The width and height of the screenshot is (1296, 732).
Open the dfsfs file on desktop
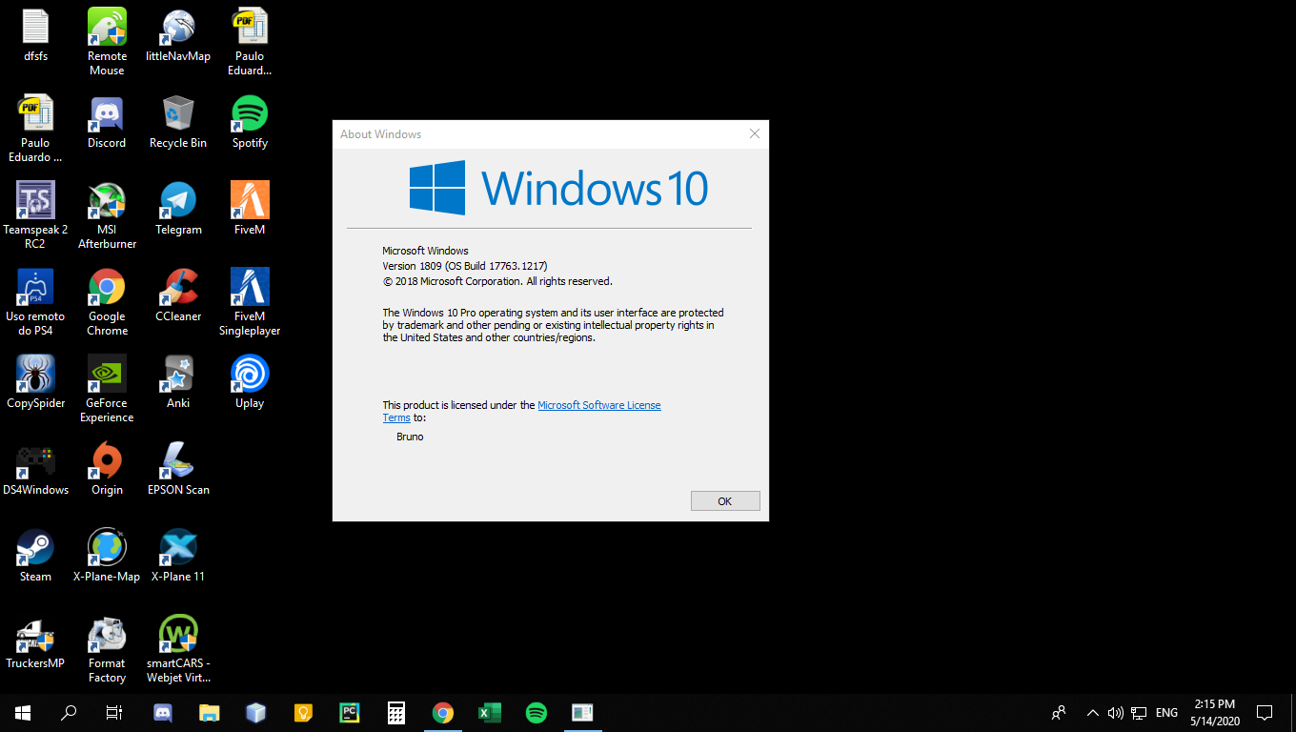point(35,36)
